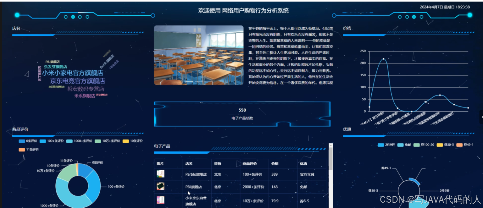This screenshot has width=483, height=208.
Task: Click the classroom photo in the center panel
Action: pos(198,56)
